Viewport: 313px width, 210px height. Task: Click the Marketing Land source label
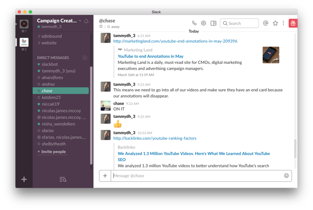138,50
